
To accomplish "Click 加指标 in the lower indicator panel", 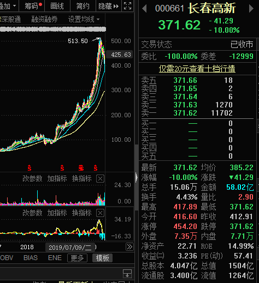I will pyautogui.click(x=57, y=213).
